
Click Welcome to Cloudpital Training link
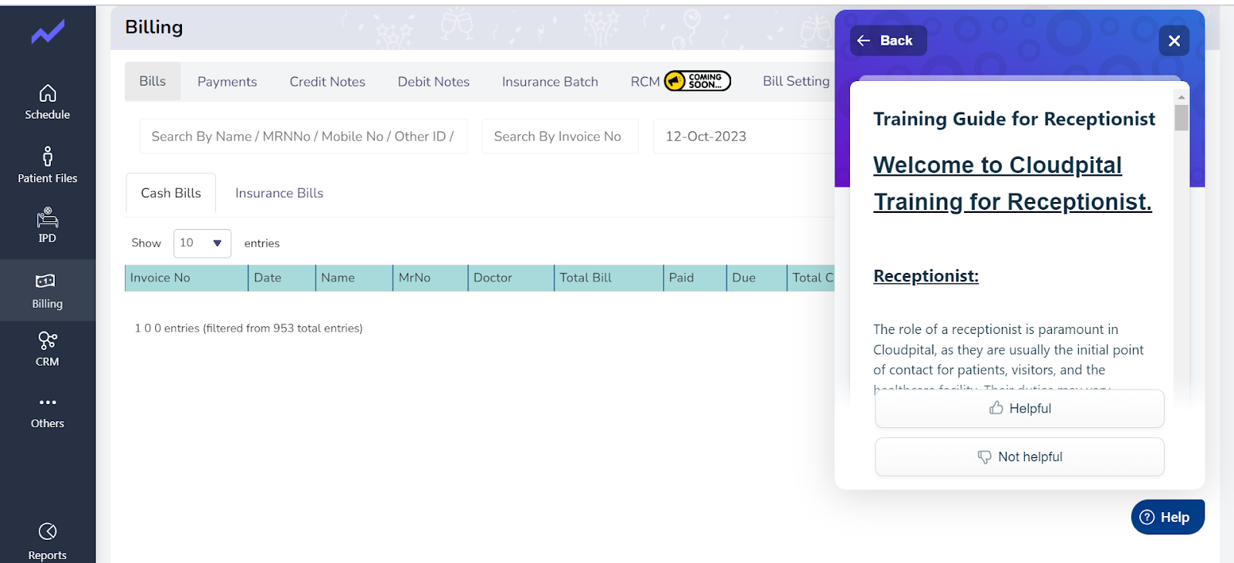1013,184
